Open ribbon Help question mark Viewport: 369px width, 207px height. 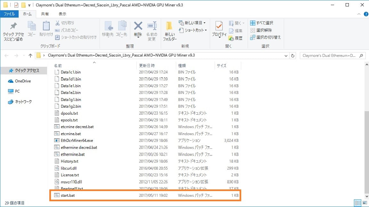click(x=366, y=14)
